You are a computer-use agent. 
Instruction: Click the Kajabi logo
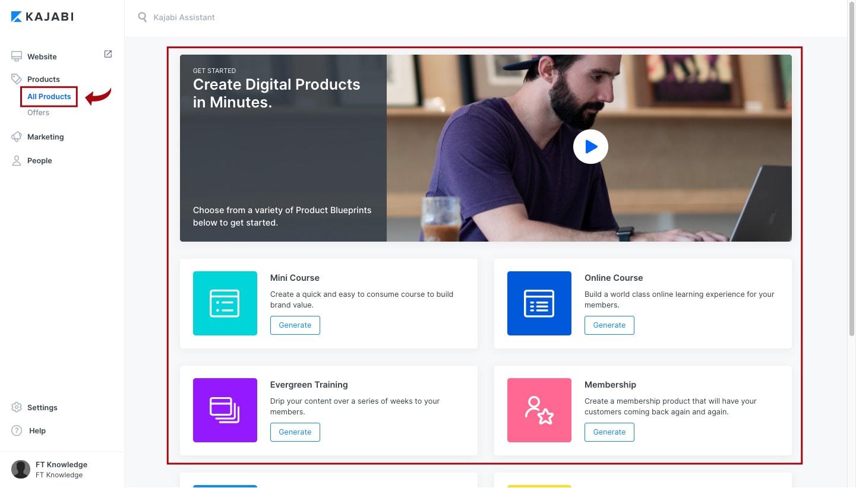pos(42,16)
